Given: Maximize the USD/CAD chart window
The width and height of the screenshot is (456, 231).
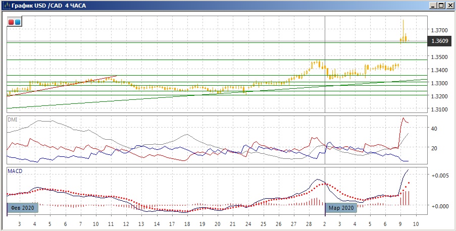Looking at the screenshot, I should 441,5.
